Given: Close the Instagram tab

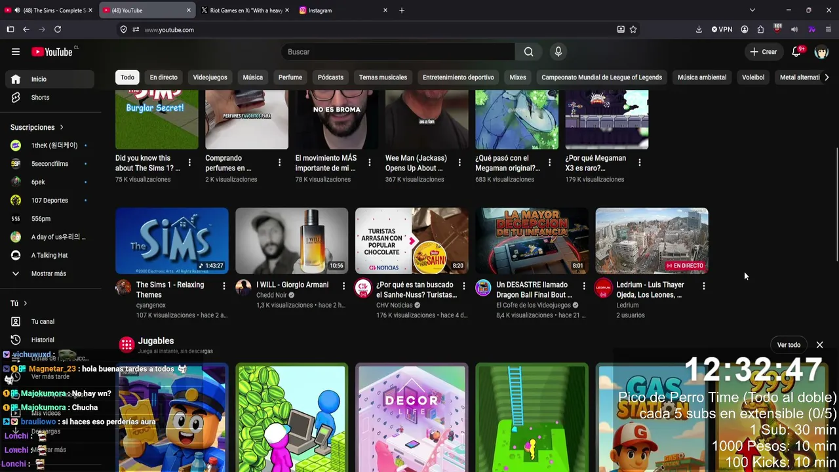Looking at the screenshot, I should tap(385, 10).
